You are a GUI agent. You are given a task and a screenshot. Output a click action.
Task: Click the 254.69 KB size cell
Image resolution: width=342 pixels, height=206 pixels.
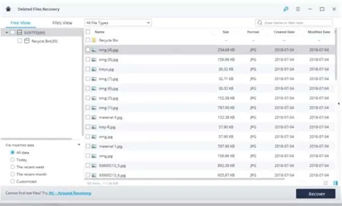pos(226,50)
